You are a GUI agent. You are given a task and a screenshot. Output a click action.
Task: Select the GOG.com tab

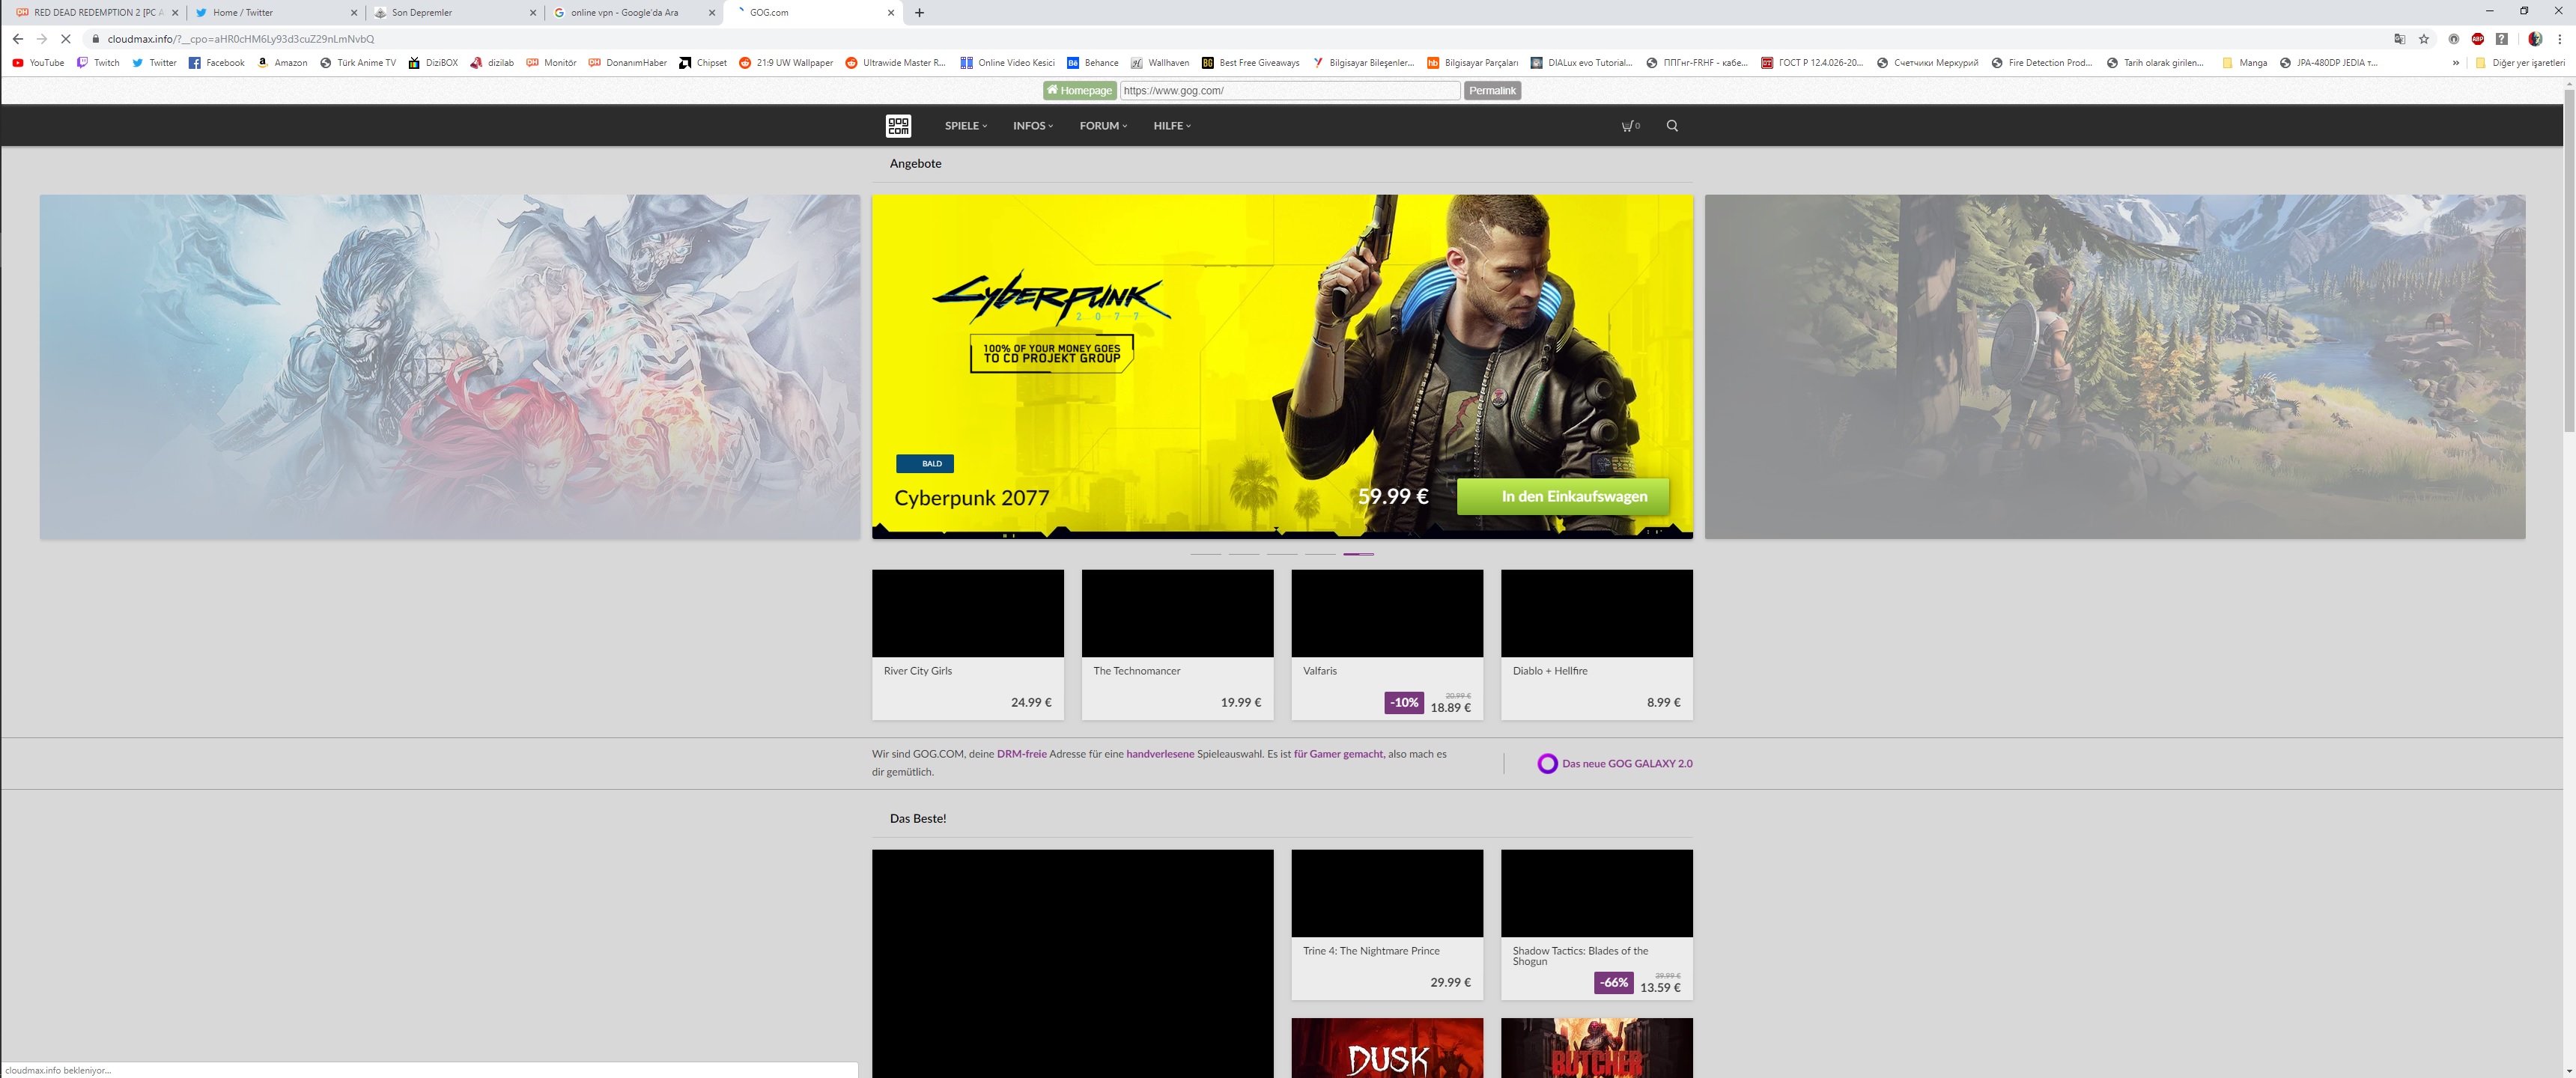point(812,13)
